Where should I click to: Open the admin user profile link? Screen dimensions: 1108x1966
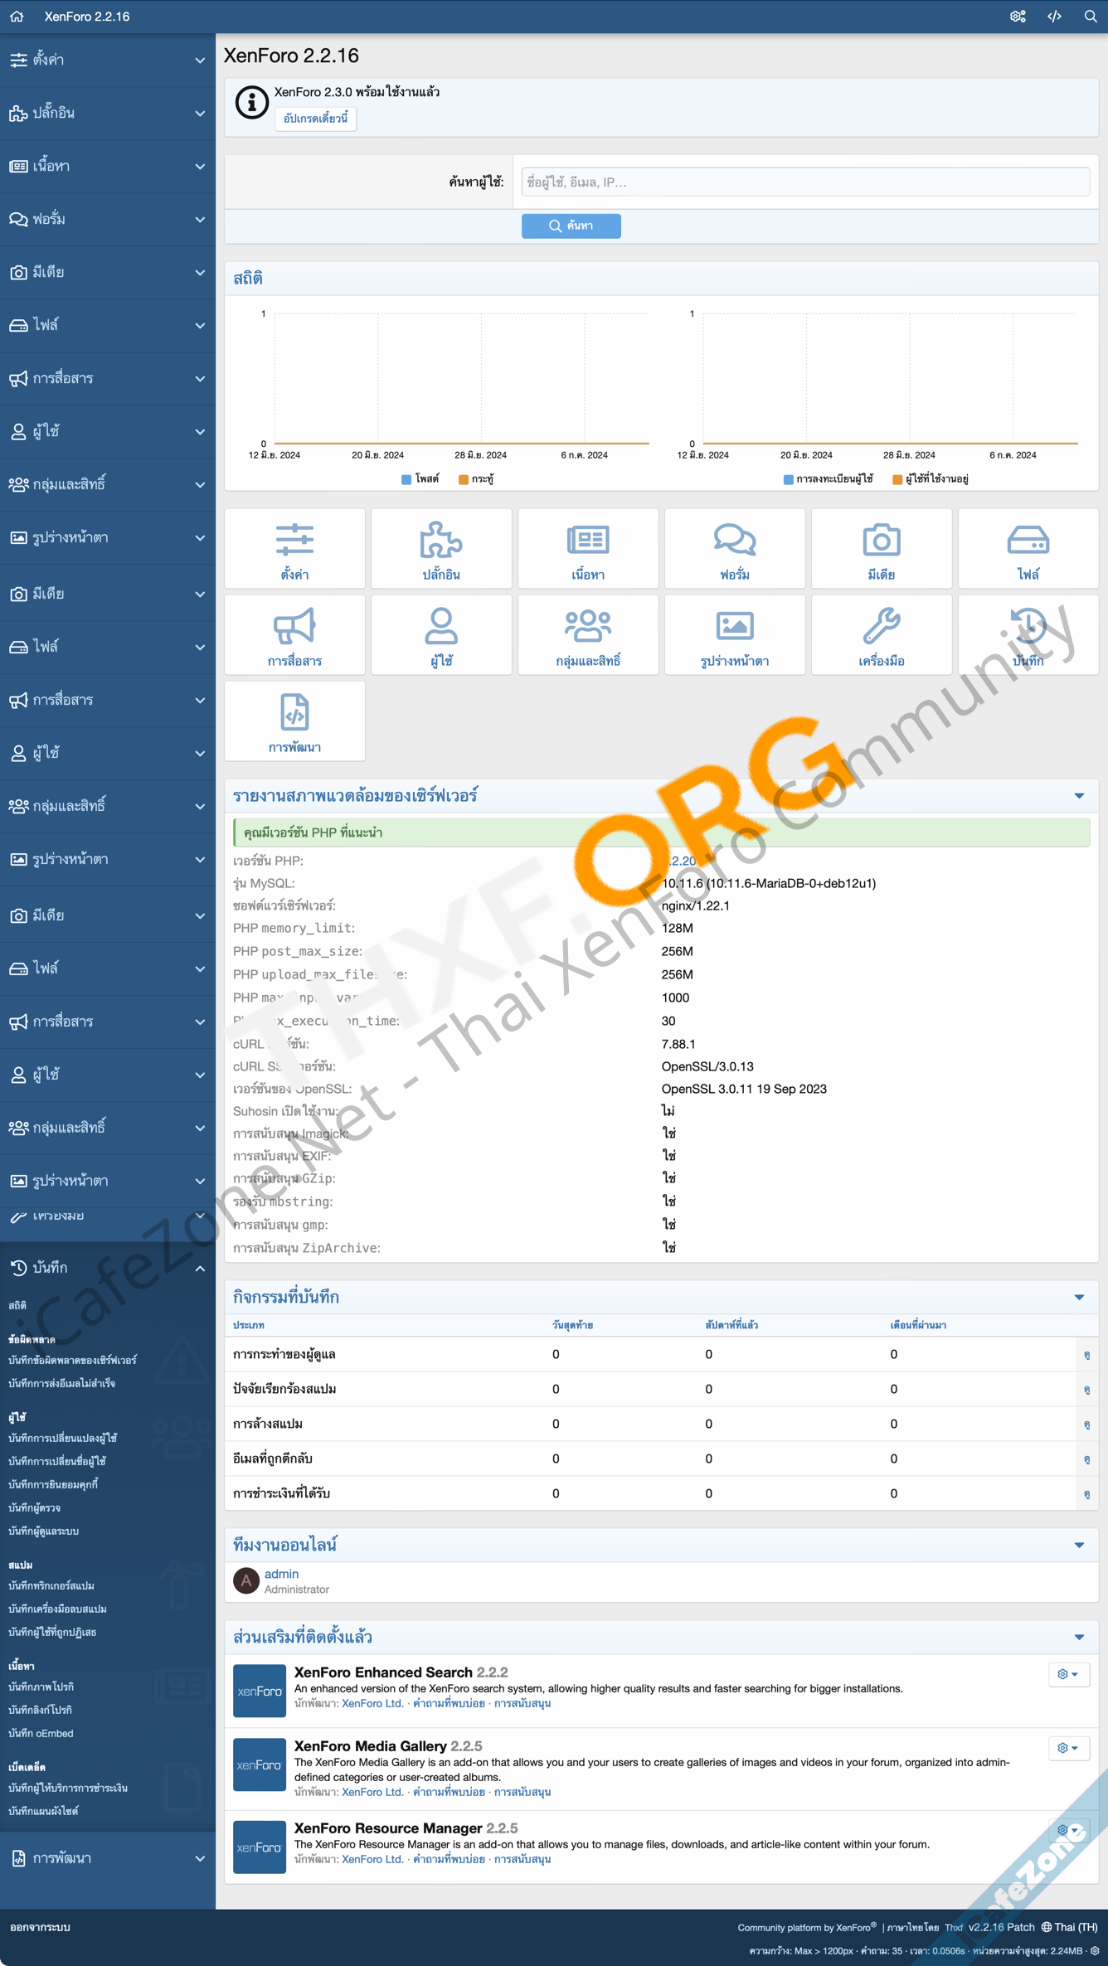point(281,1574)
